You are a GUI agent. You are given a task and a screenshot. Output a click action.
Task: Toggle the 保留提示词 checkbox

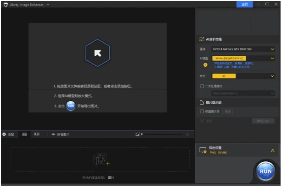click(x=202, y=112)
